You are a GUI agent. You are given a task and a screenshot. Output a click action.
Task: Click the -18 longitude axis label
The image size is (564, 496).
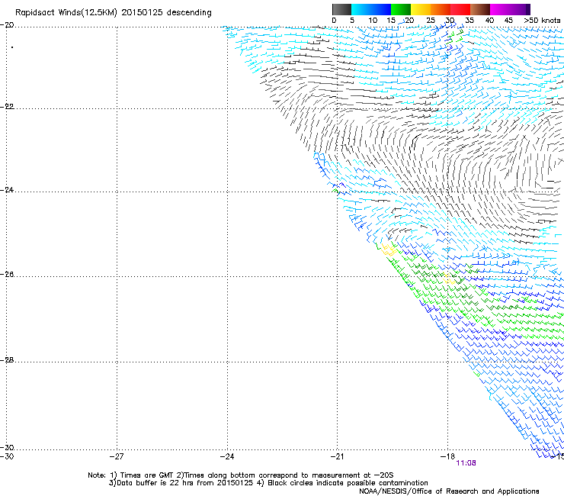coord(447,457)
